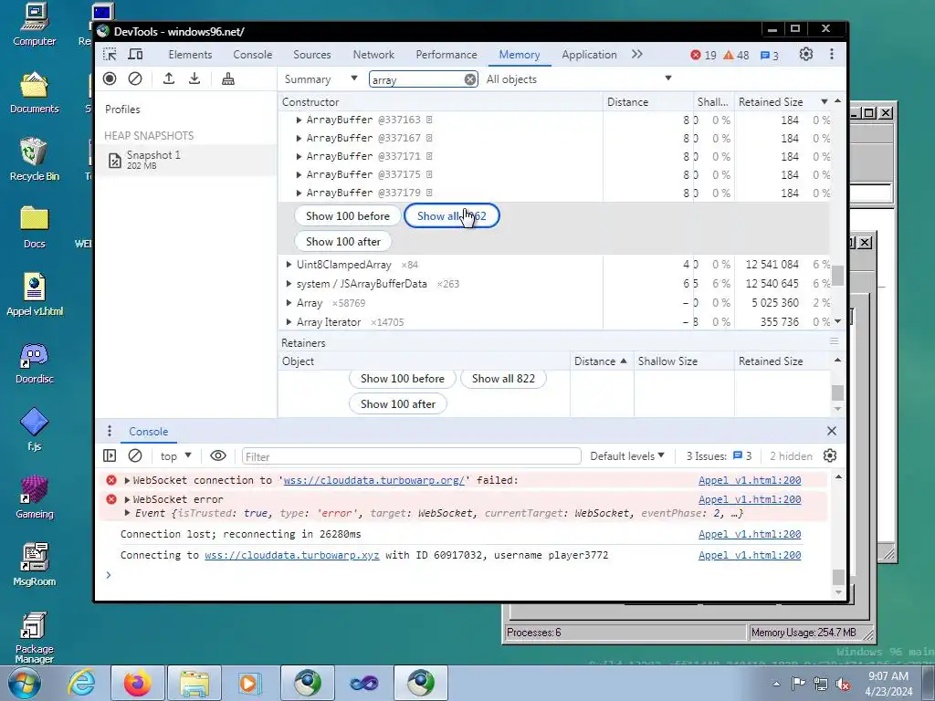Click the Windows Start orb

(x=25, y=683)
